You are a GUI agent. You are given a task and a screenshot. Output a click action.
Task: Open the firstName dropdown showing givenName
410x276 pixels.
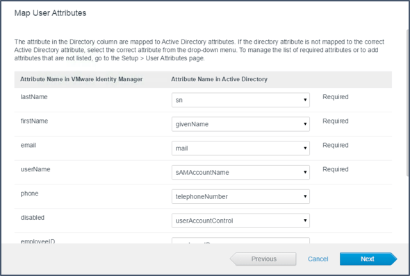point(240,124)
